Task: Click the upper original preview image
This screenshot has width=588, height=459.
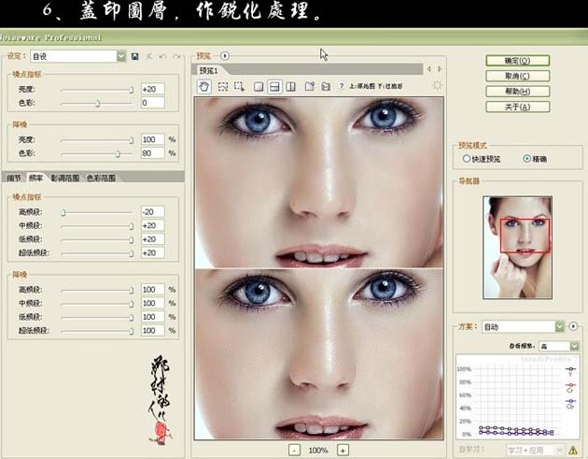Action: pyautogui.click(x=319, y=182)
